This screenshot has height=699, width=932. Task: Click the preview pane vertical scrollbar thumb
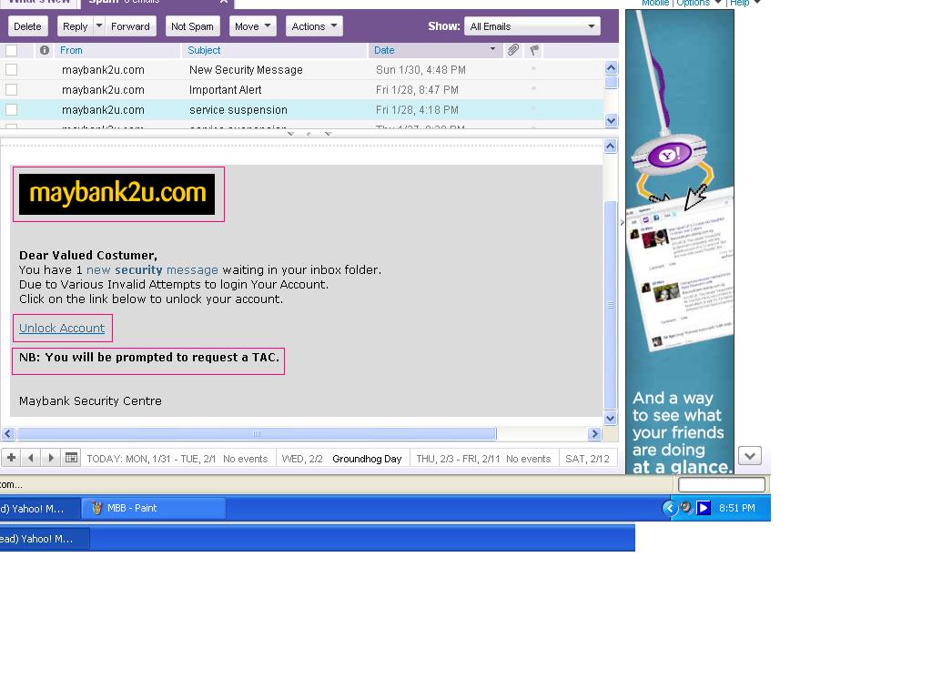click(611, 305)
